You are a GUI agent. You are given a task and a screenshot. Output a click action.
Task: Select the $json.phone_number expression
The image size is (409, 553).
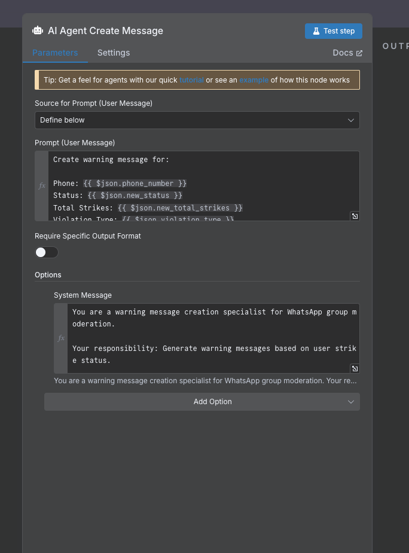[135, 184]
